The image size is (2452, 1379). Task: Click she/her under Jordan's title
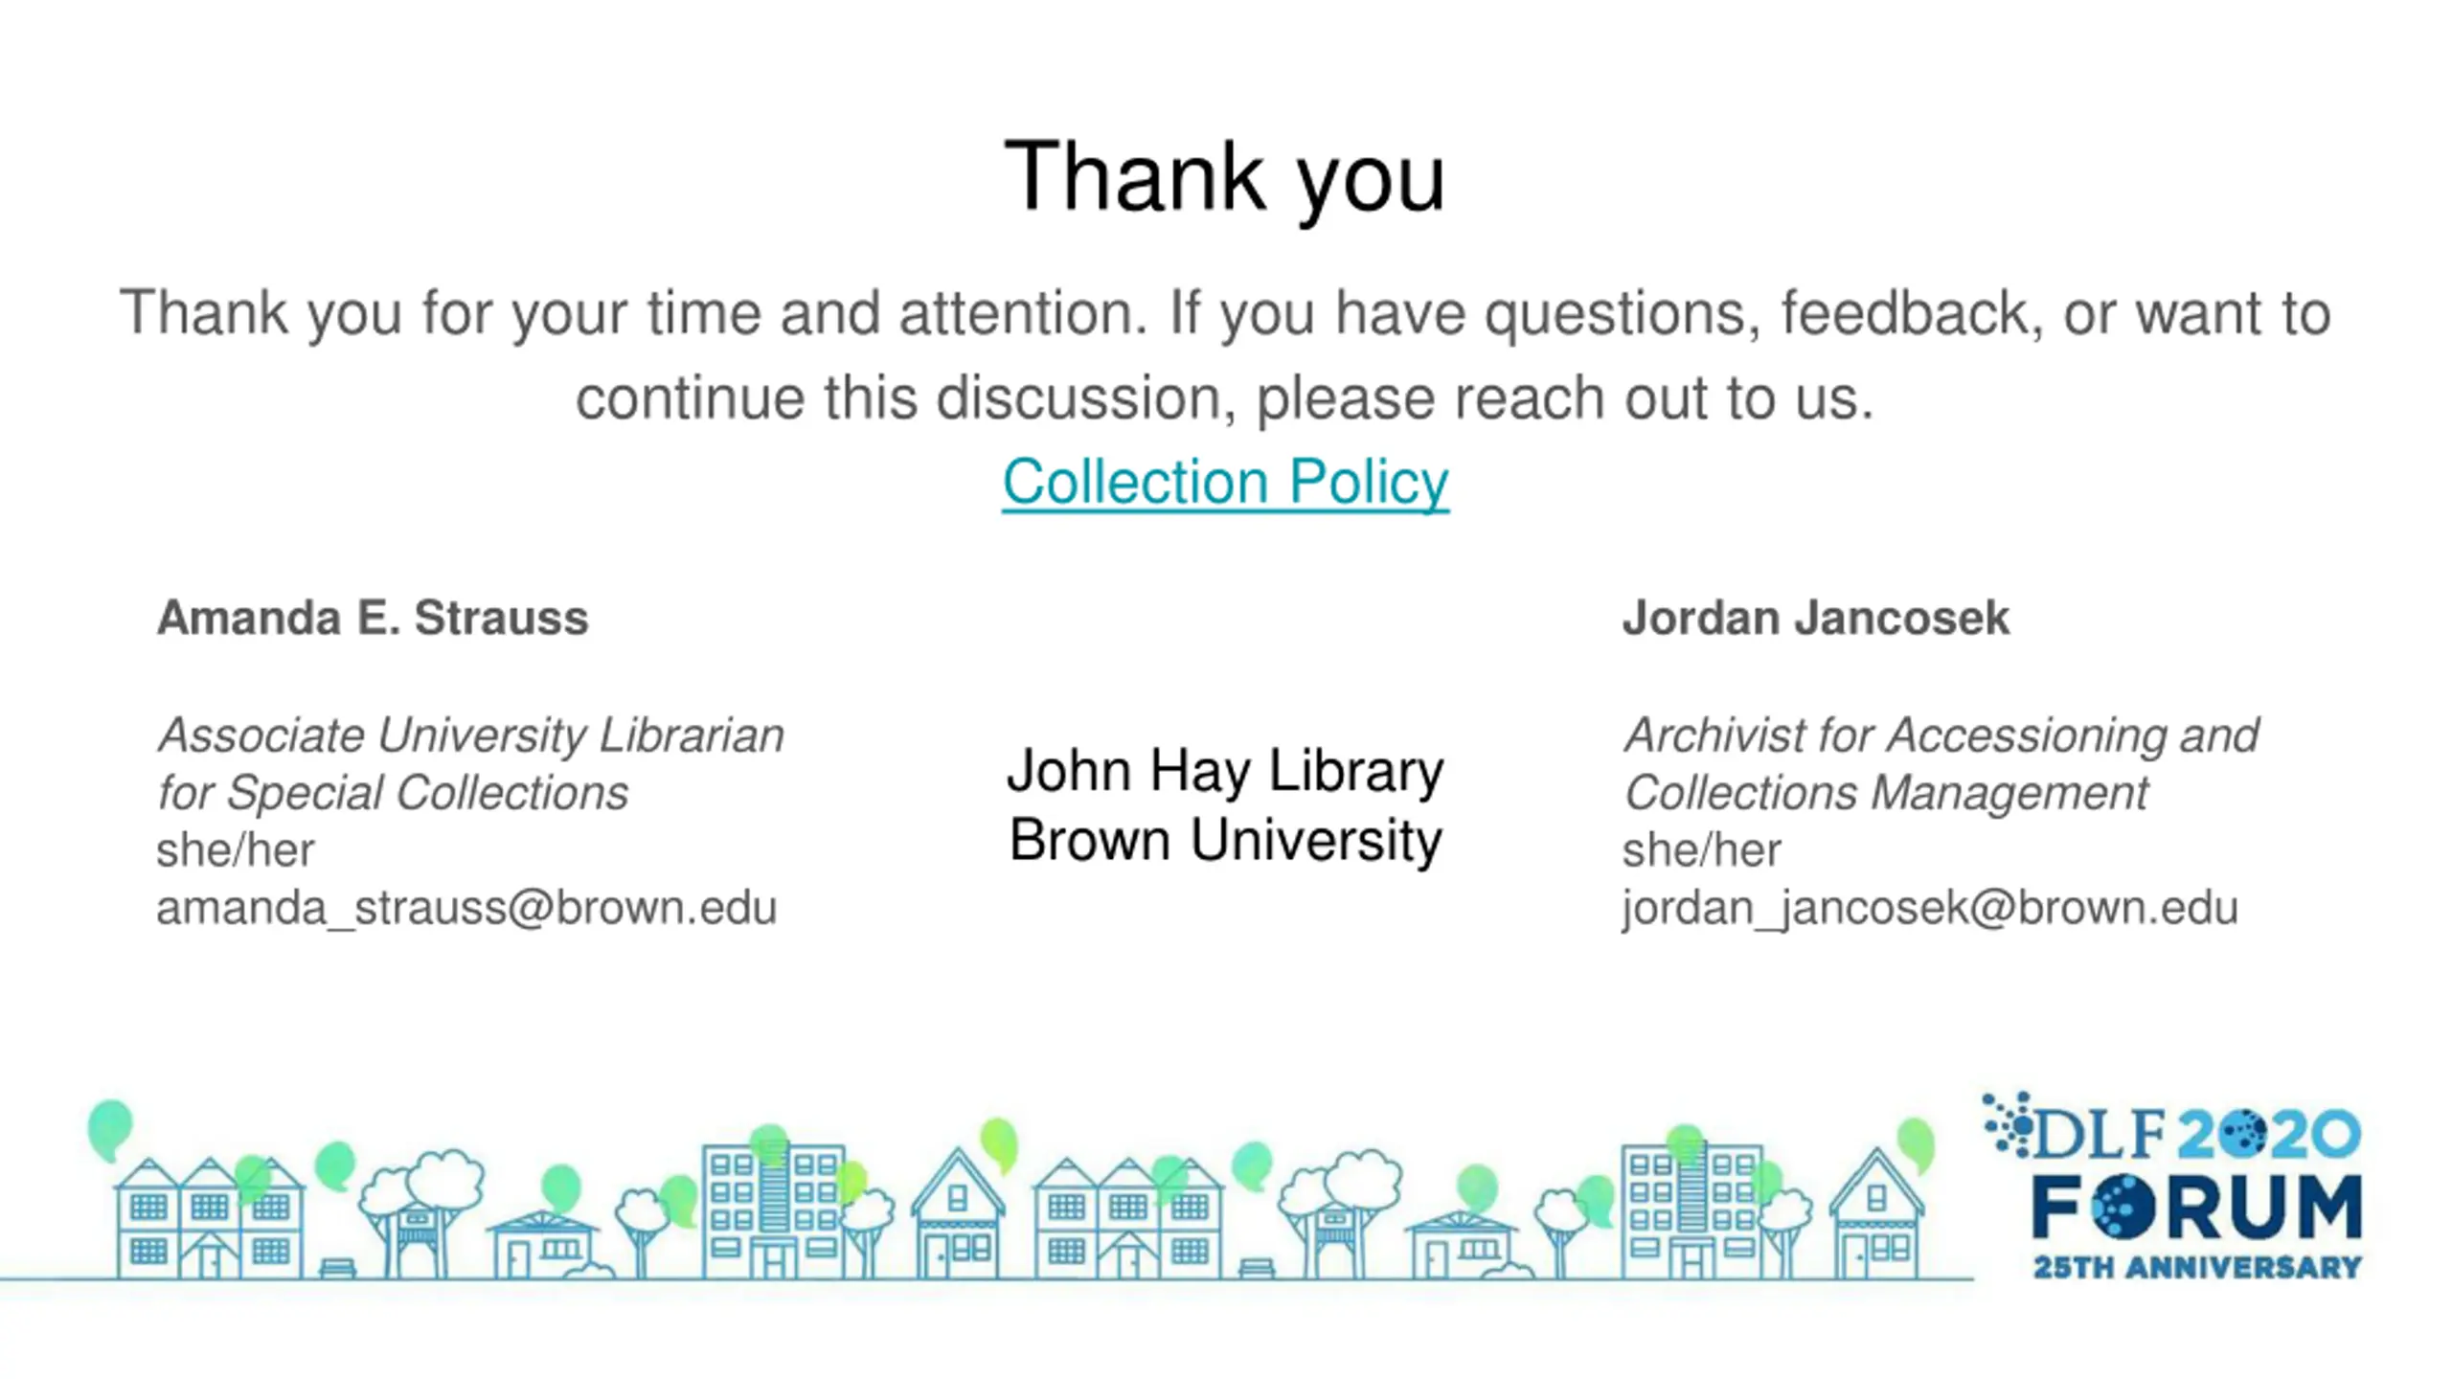[x=1701, y=850]
